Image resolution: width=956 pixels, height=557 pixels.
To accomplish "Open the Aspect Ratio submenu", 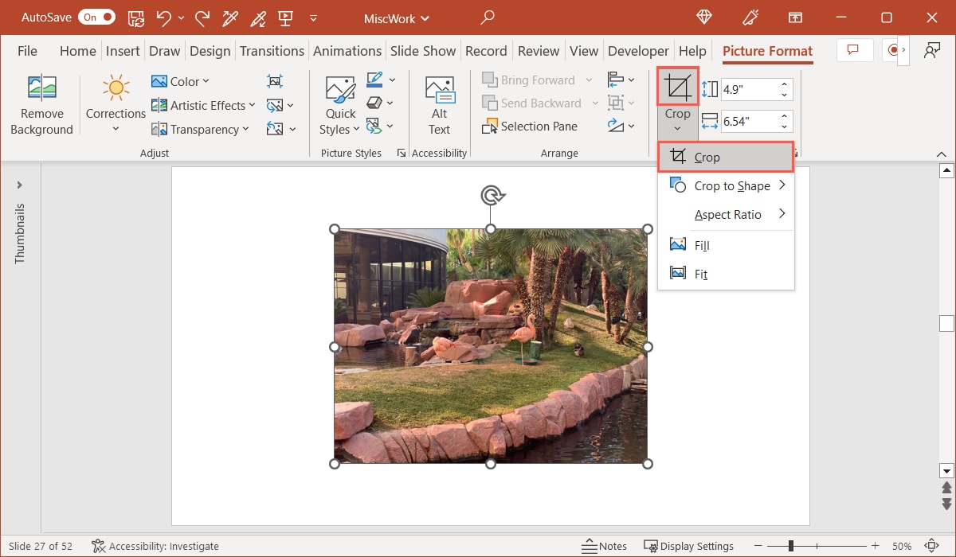I will coord(728,214).
